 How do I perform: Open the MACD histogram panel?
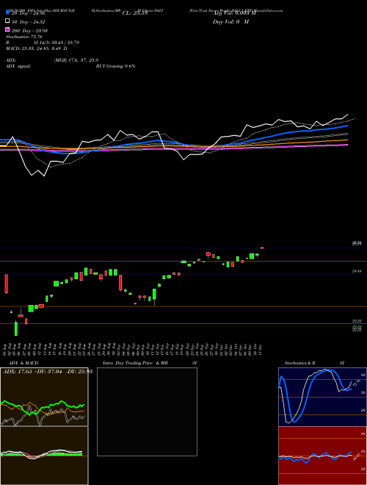coord(44,456)
